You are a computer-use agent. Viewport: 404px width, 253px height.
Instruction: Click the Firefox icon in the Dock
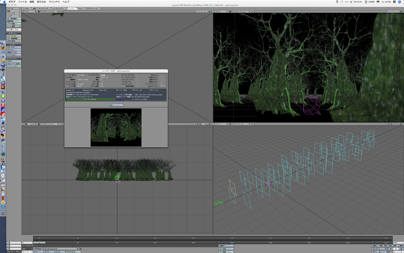[3, 47]
